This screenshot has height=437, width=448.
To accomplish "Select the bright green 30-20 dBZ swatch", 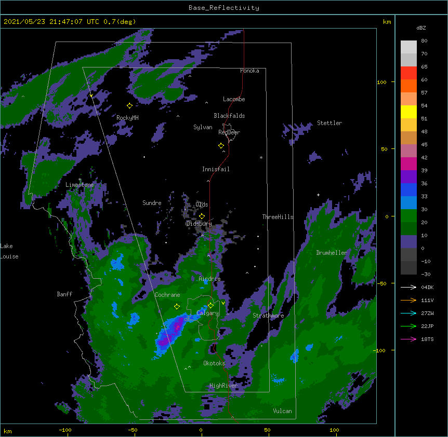I will pos(409,216).
